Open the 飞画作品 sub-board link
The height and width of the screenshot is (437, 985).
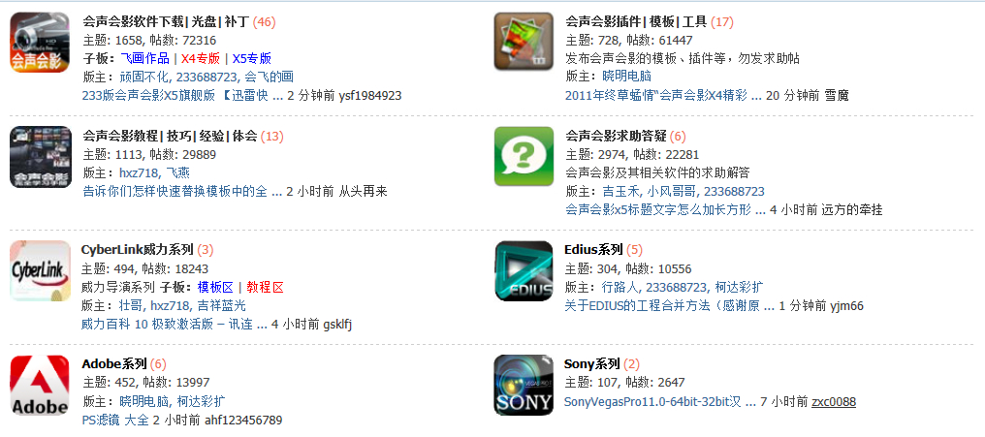[144, 59]
